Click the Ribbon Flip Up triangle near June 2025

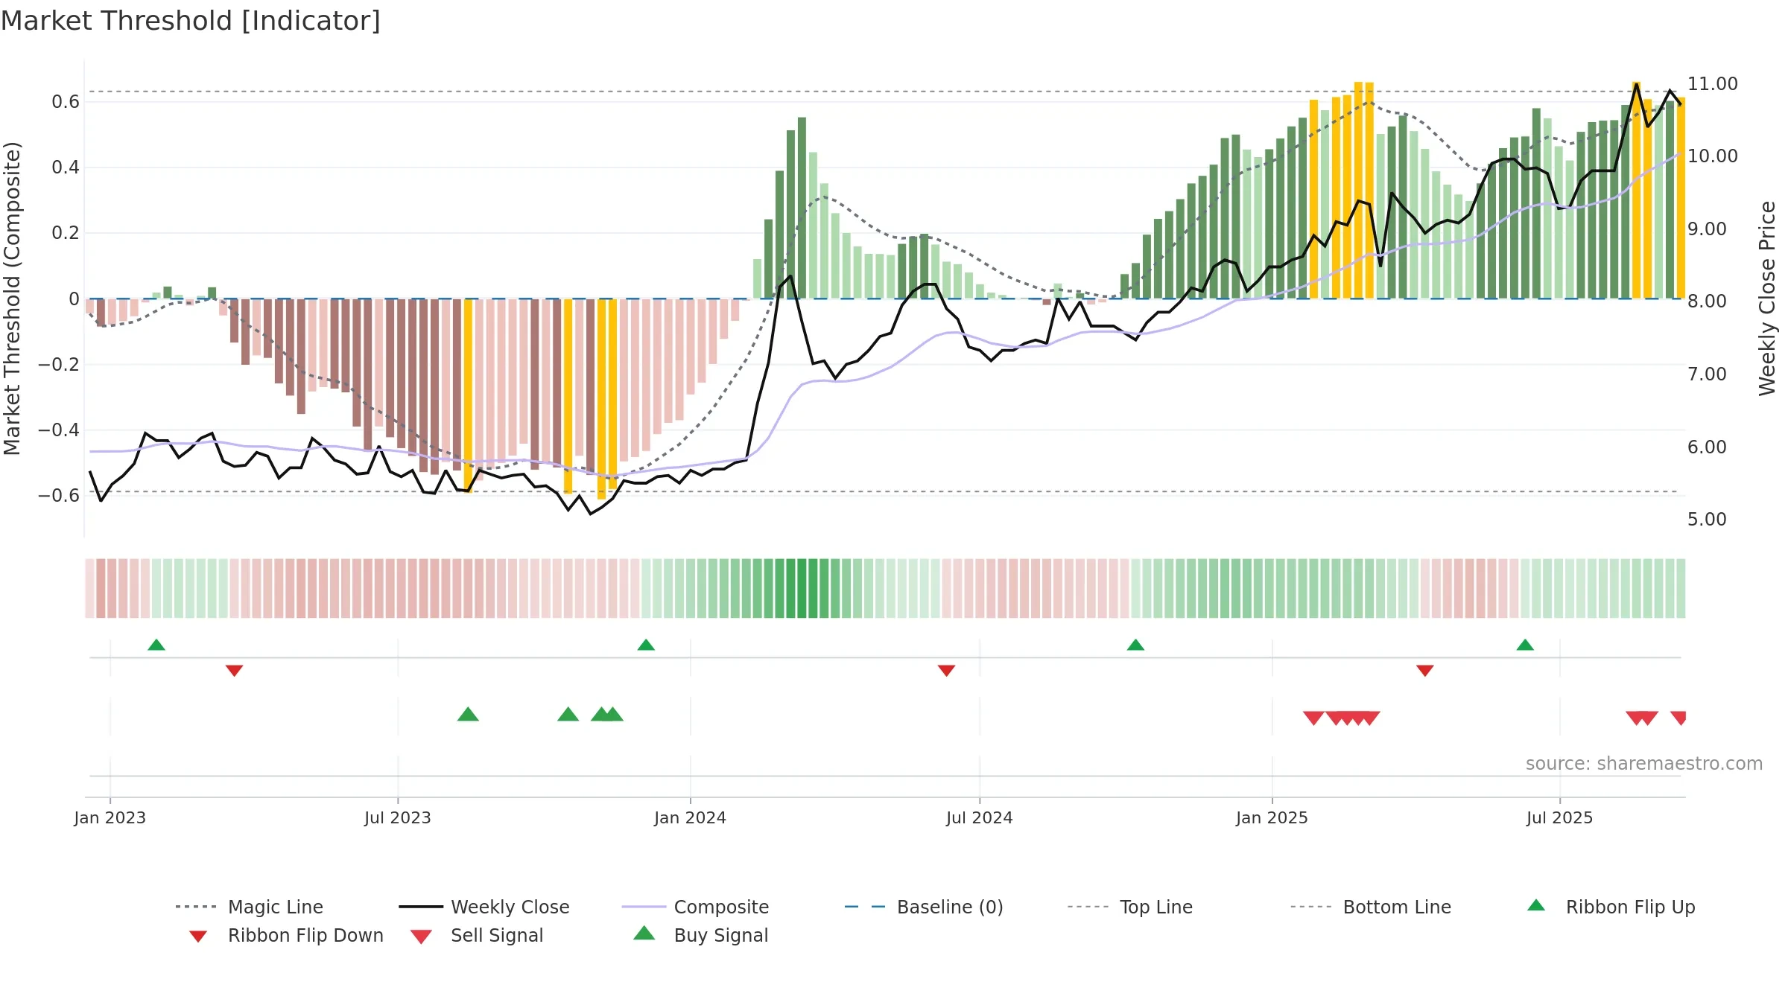coord(1525,645)
